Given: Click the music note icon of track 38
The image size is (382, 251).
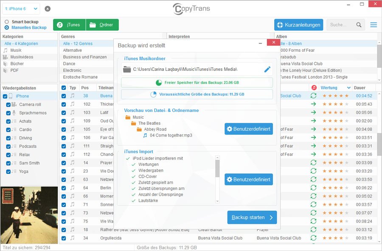Looking at the screenshot, I should pos(72,96).
